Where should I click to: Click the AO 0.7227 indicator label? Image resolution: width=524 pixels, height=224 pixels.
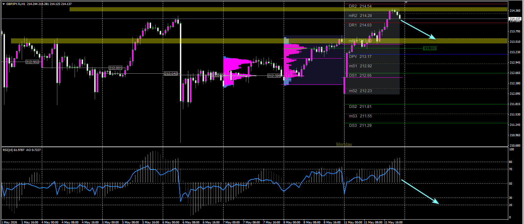point(33,150)
